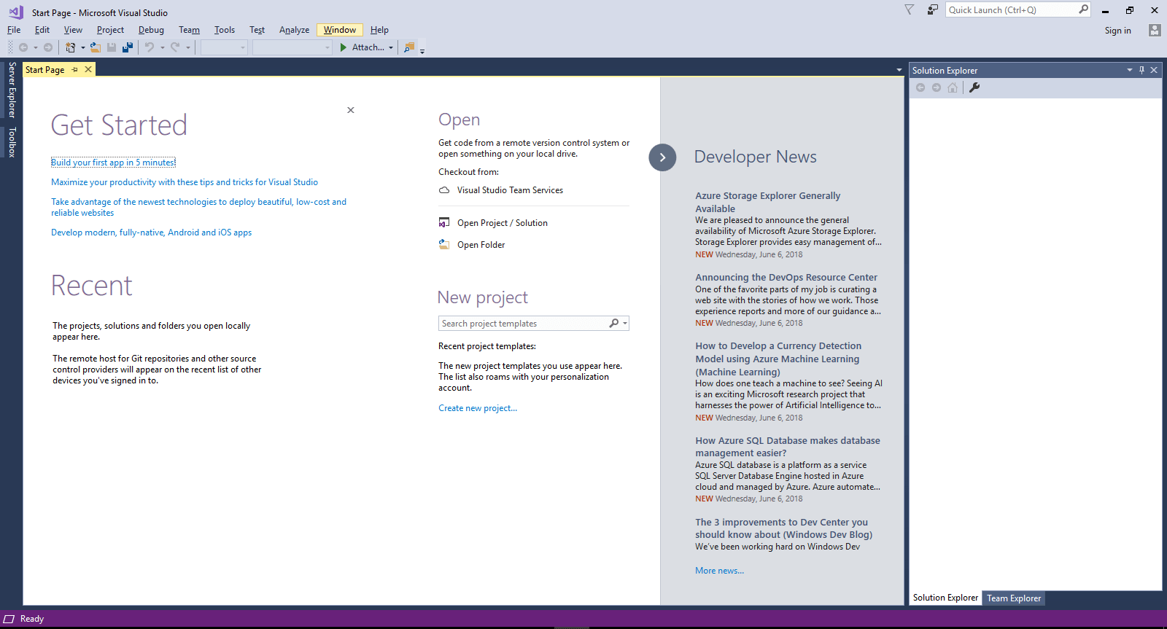Click the notifications flag icon
Viewport: 1167px width, 629px height.
pos(909,9)
